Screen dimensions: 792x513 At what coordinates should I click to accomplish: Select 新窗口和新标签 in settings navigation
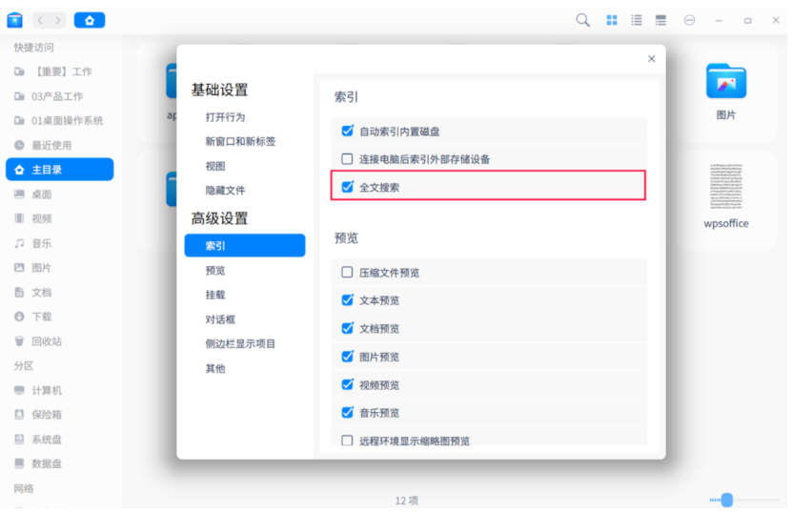tap(240, 141)
